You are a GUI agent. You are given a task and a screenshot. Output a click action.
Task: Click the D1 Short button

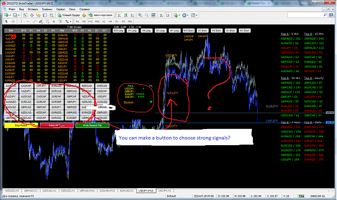tap(230, 31)
